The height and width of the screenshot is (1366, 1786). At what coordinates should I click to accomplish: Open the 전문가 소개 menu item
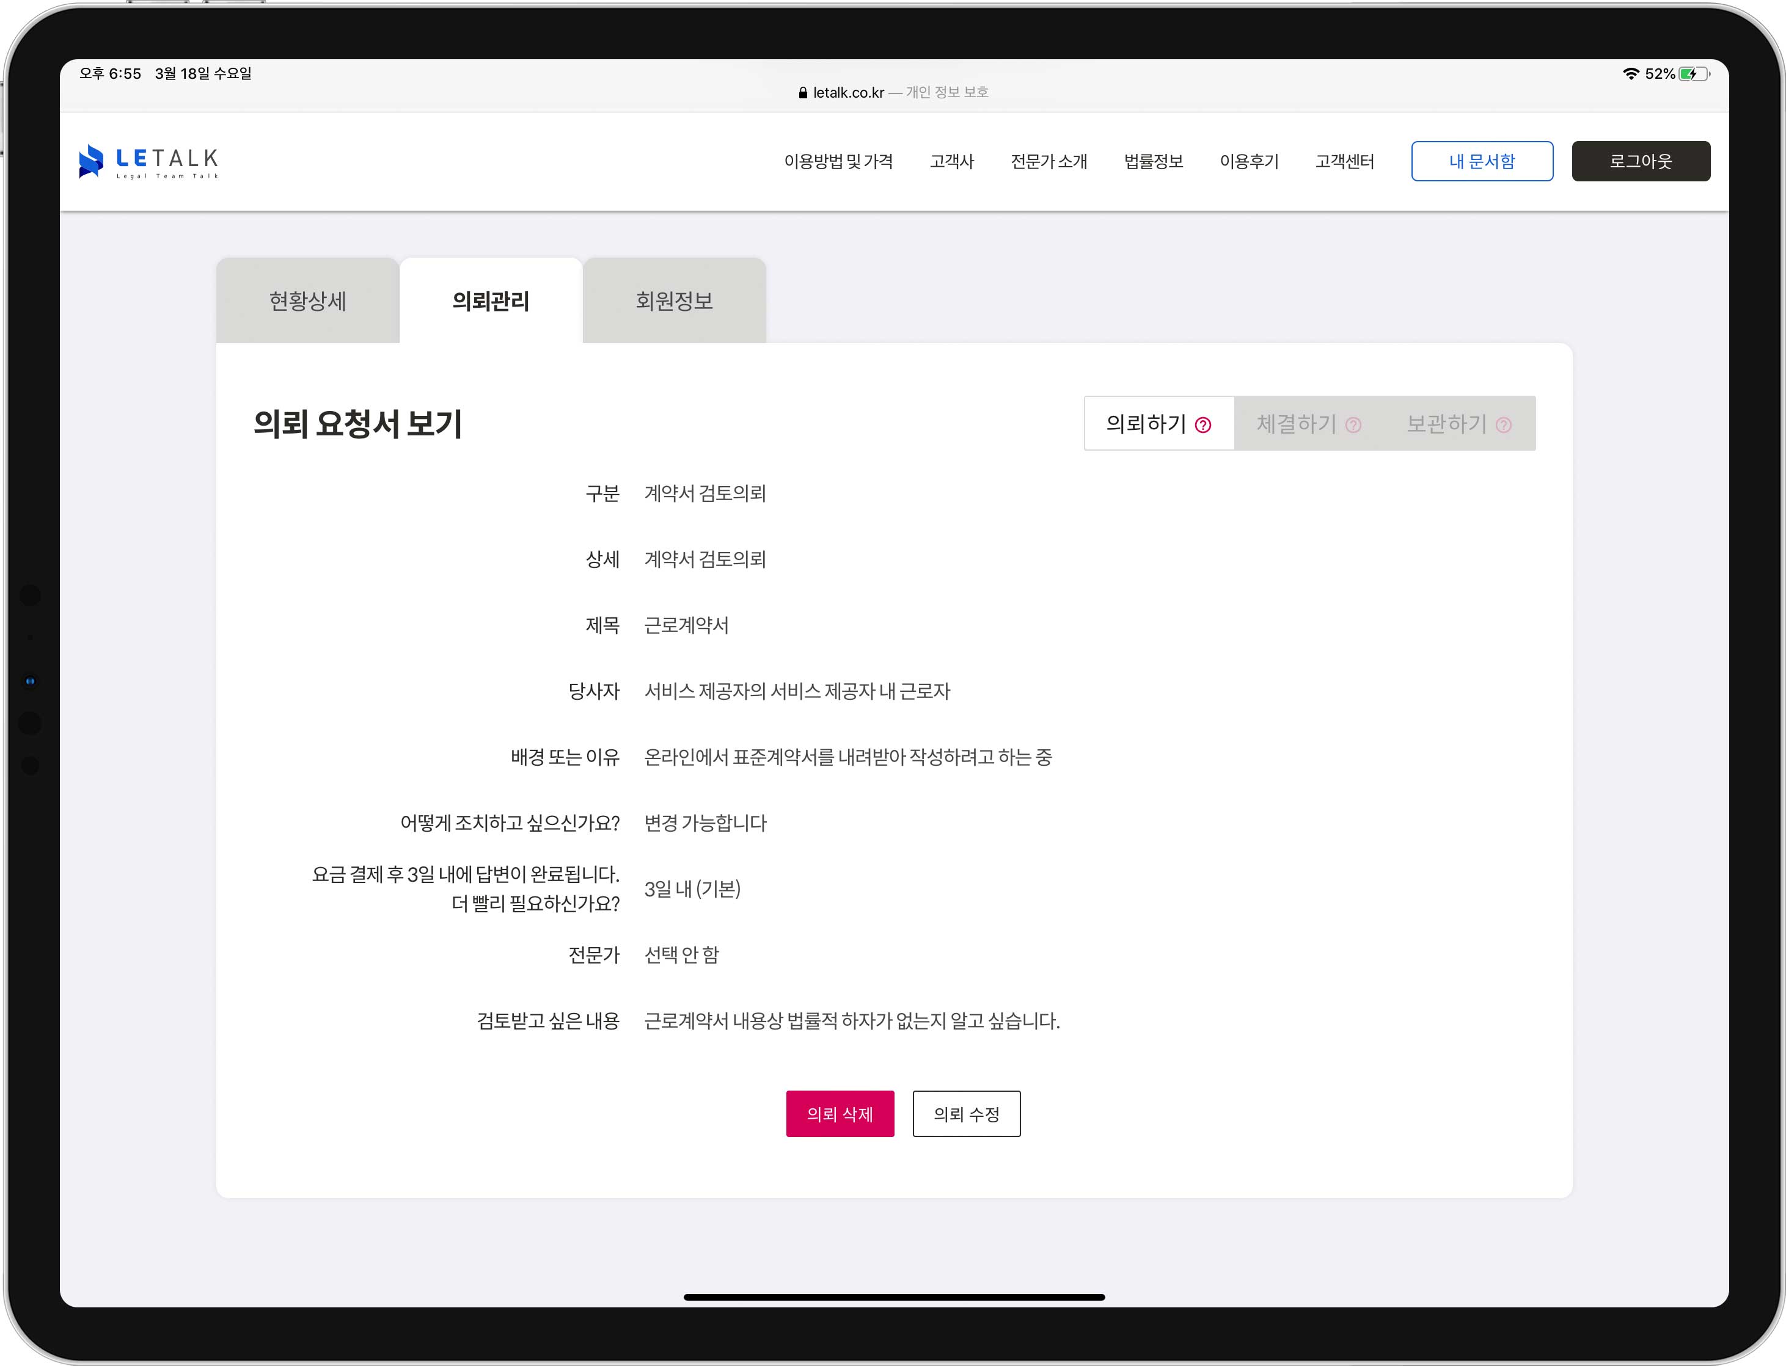[1048, 161]
